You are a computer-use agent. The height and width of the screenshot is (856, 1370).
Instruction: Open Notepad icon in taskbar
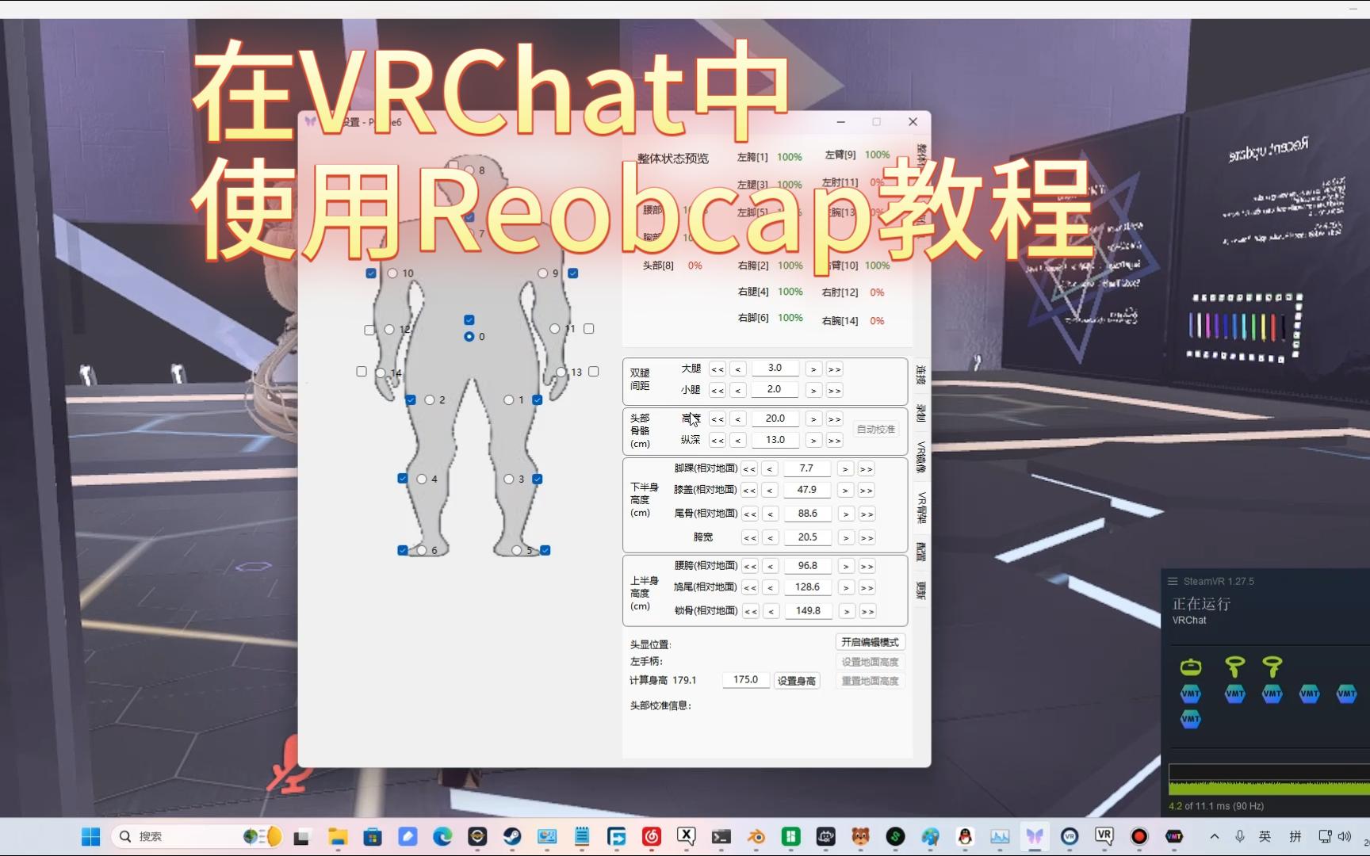[x=582, y=836]
